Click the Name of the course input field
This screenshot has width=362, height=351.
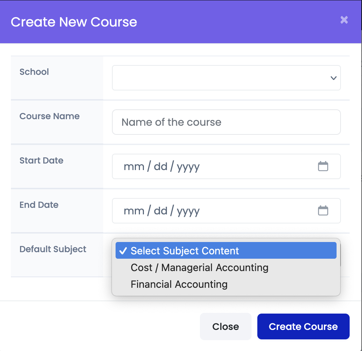226,122
